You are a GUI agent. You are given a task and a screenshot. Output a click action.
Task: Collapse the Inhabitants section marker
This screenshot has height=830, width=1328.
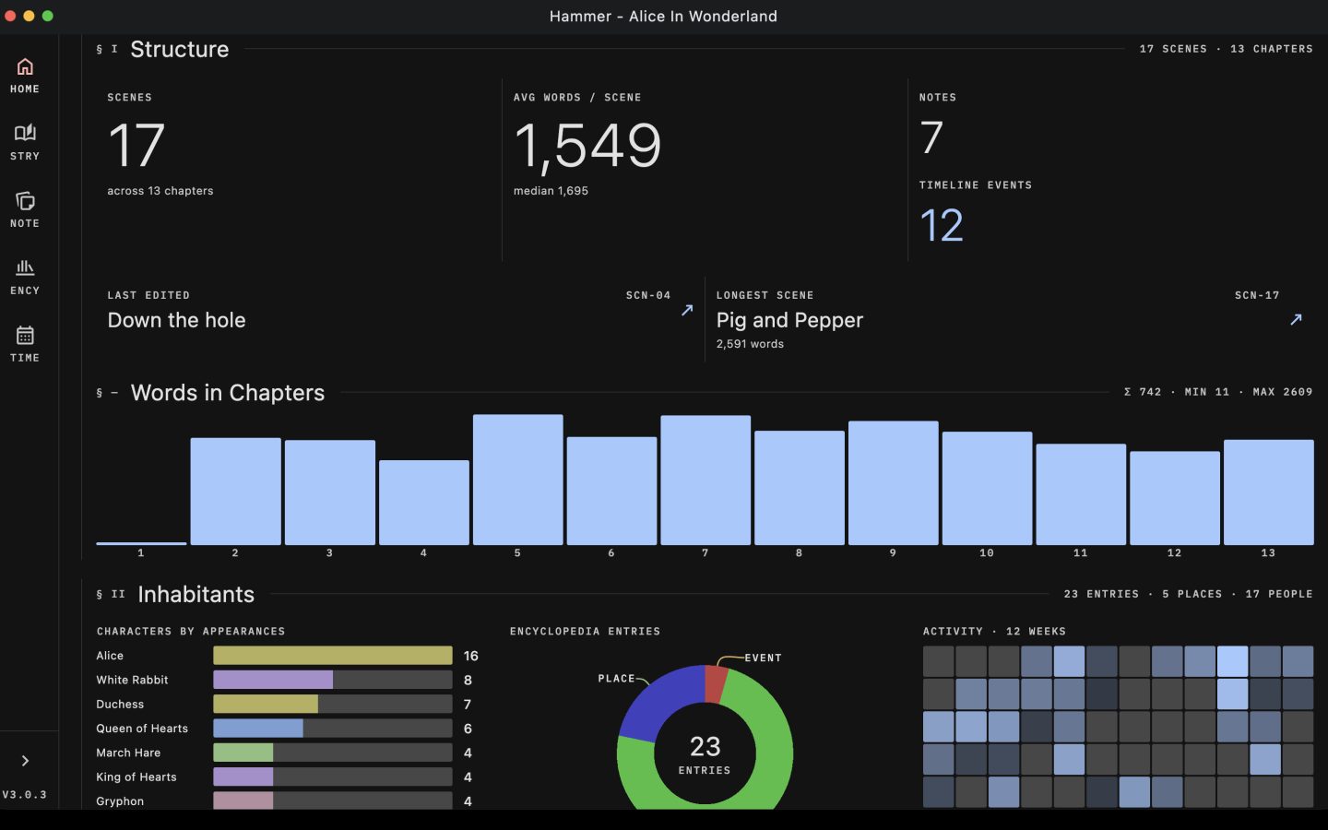(x=110, y=594)
